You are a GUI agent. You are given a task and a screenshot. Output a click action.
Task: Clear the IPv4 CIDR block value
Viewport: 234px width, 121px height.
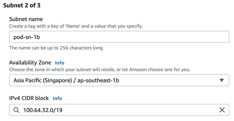(x=222, y=110)
